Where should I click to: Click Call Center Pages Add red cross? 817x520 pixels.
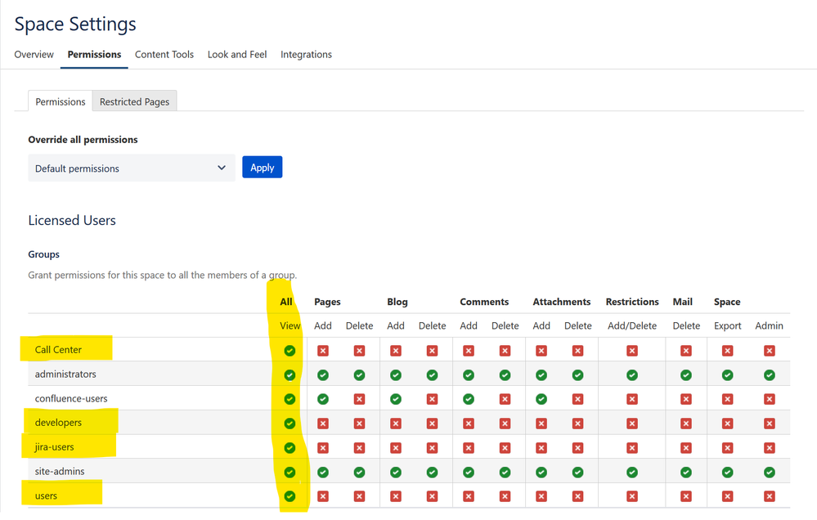point(323,351)
